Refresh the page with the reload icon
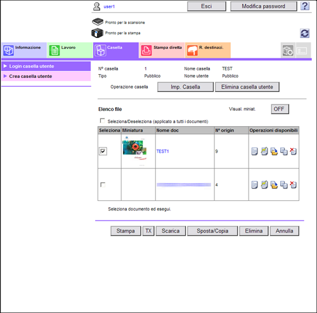The height and width of the screenshot is (313, 317). pyautogui.click(x=305, y=34)
